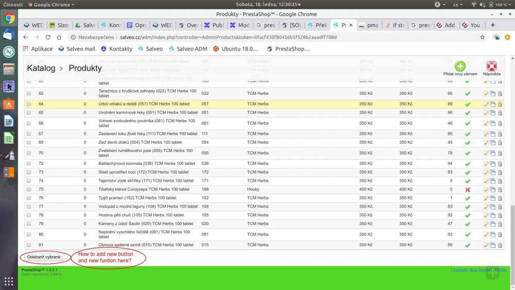
Task: Select checkbox for product 73
Action: pos(29,172)
